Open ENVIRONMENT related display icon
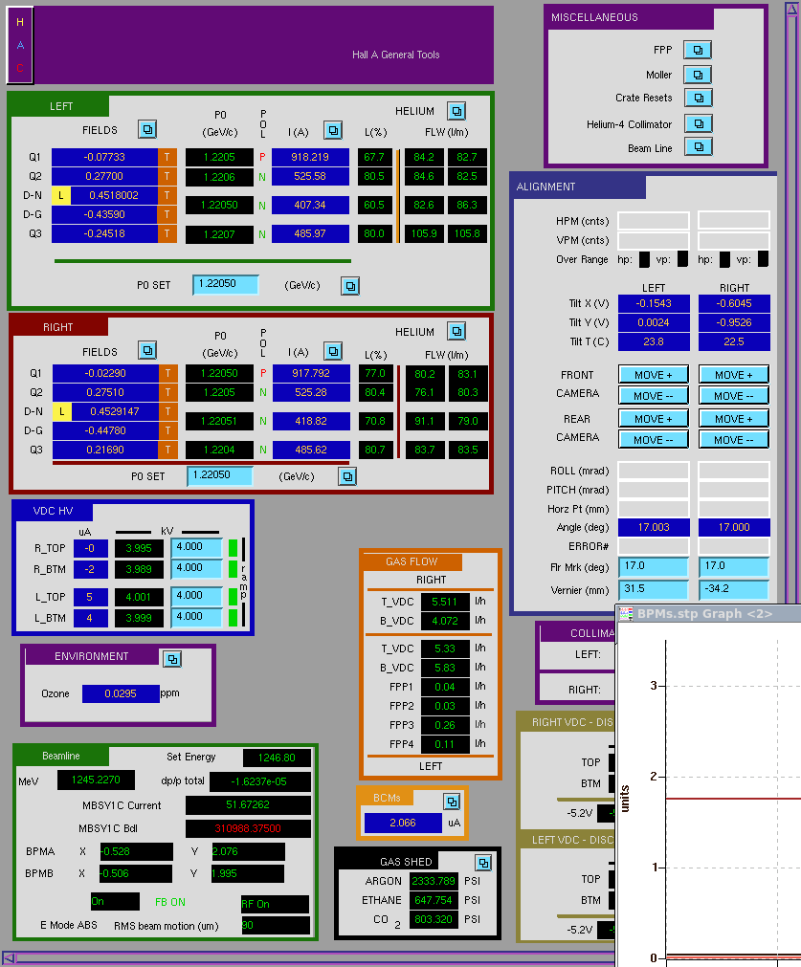Screen dimensions: 801x967 [172, 659]
